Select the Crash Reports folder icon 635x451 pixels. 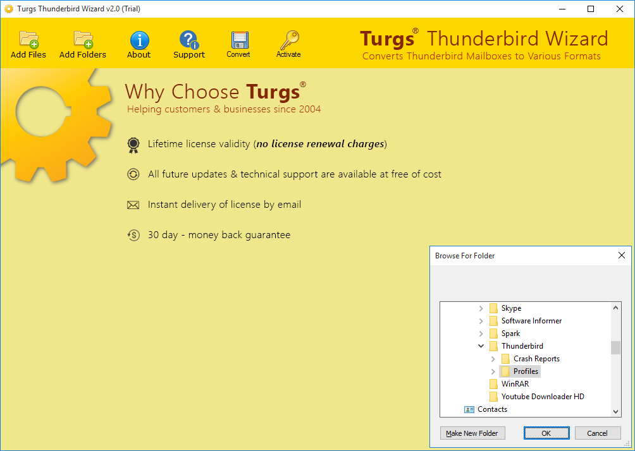click(505, 359)
